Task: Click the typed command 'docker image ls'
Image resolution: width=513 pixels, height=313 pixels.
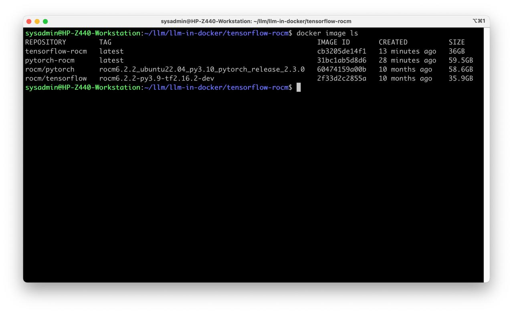Action: tap(327, 33)
